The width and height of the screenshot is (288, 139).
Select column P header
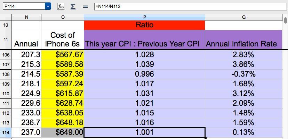pyautogui.click(x=144, y=17)
